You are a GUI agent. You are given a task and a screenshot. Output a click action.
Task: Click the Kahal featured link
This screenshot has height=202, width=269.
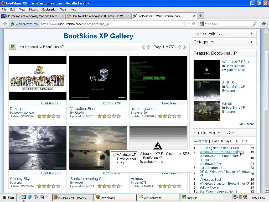(x=227, y=103)
